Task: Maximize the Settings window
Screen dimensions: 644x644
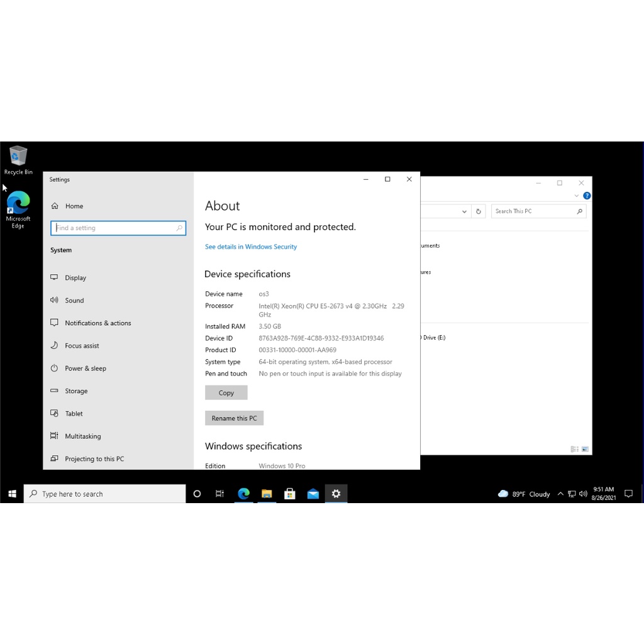Action: coord(387,179)
